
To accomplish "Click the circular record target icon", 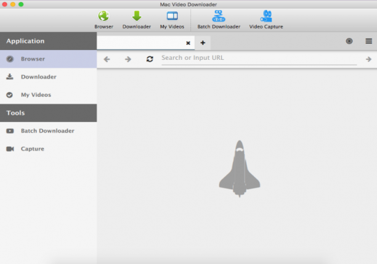I will coord(349,41).
